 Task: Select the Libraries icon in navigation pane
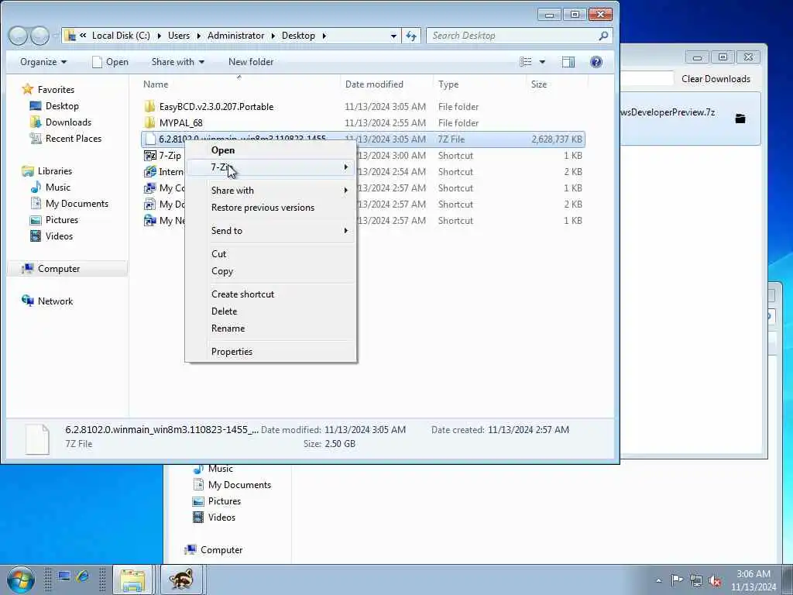coord(27,171)
